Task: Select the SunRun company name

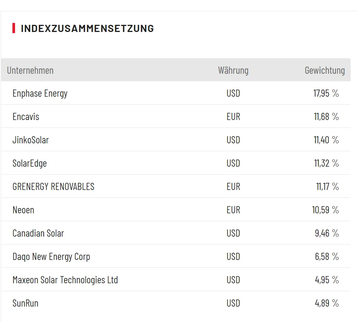Action: click(x=25, y=303)
